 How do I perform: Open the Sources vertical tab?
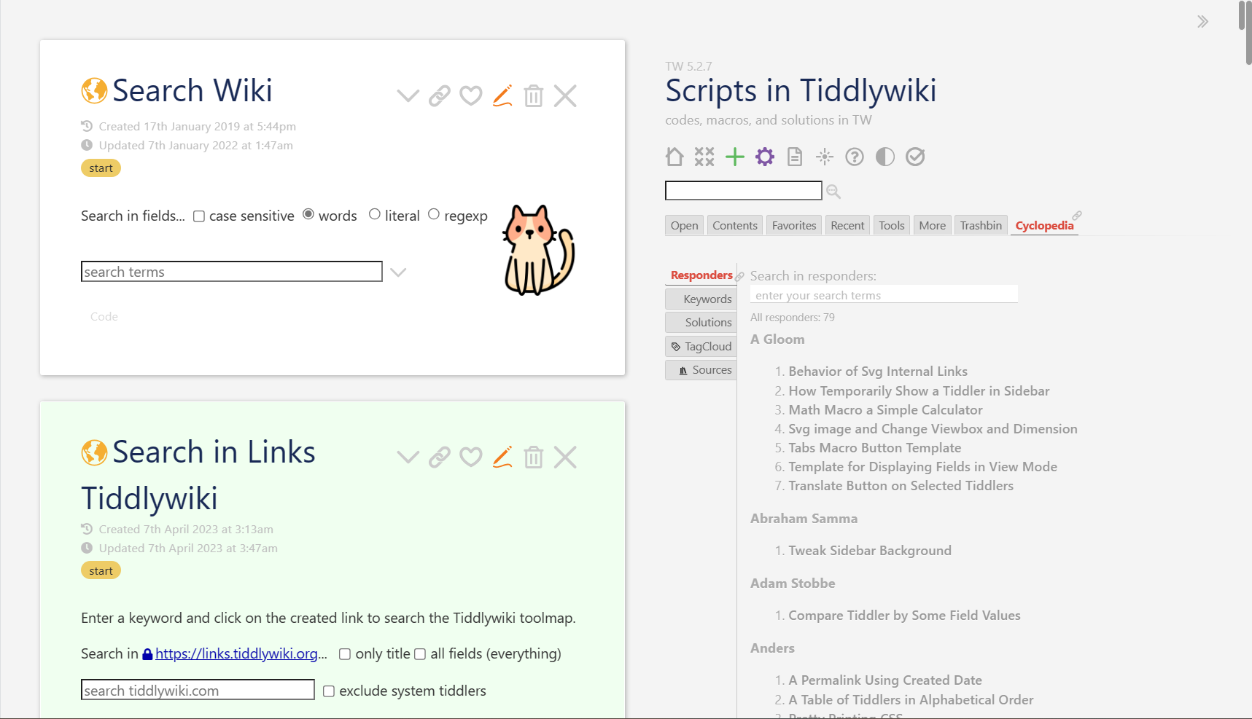[701, 370]
